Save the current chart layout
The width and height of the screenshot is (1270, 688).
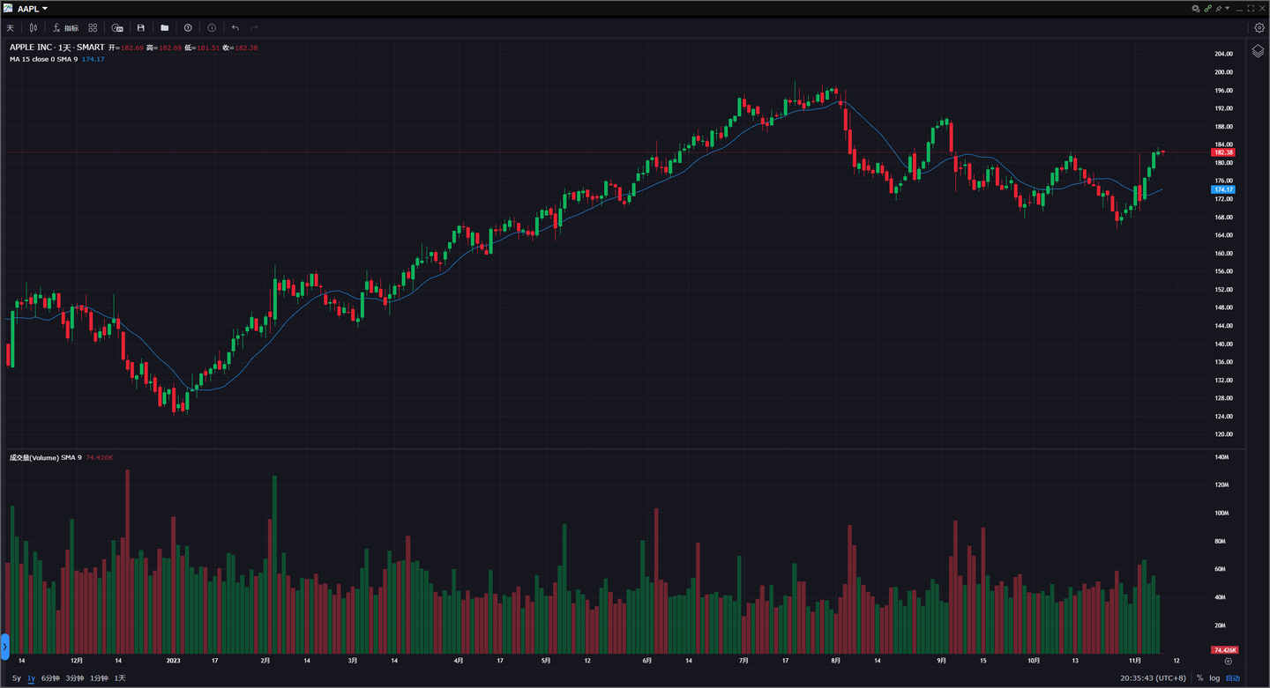tap(140, 27)
